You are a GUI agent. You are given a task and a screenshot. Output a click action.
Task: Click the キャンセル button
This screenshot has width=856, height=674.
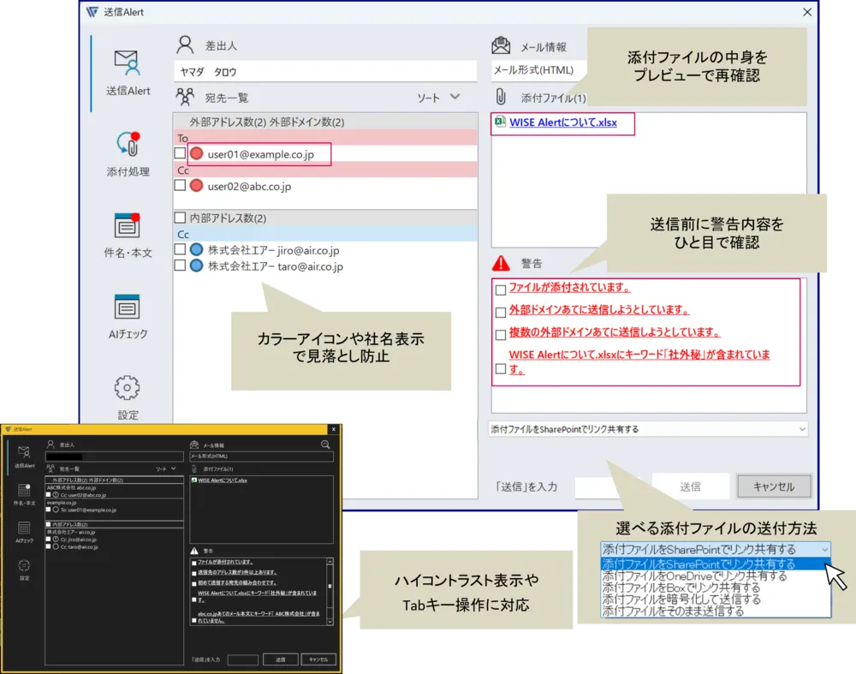point(774,486)
